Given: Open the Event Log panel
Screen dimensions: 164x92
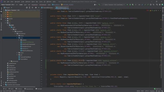Looking at the screenshot, I should click(x=157, y=89).
